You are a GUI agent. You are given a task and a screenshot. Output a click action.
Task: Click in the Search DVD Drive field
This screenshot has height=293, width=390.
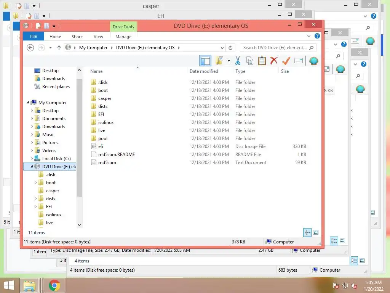pyautogui.click(x=275, y=48)
